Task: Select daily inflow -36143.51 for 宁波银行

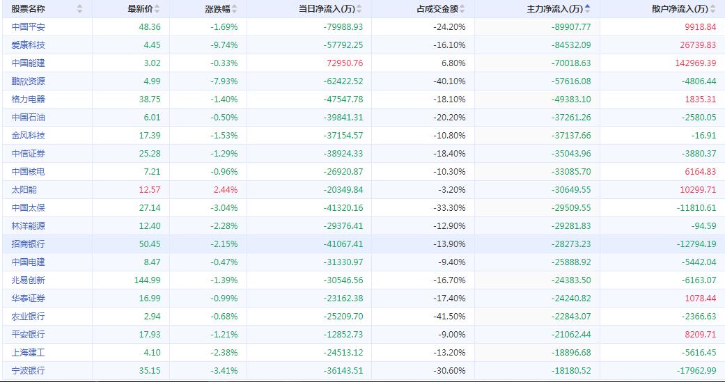Action: coord(343,370)
